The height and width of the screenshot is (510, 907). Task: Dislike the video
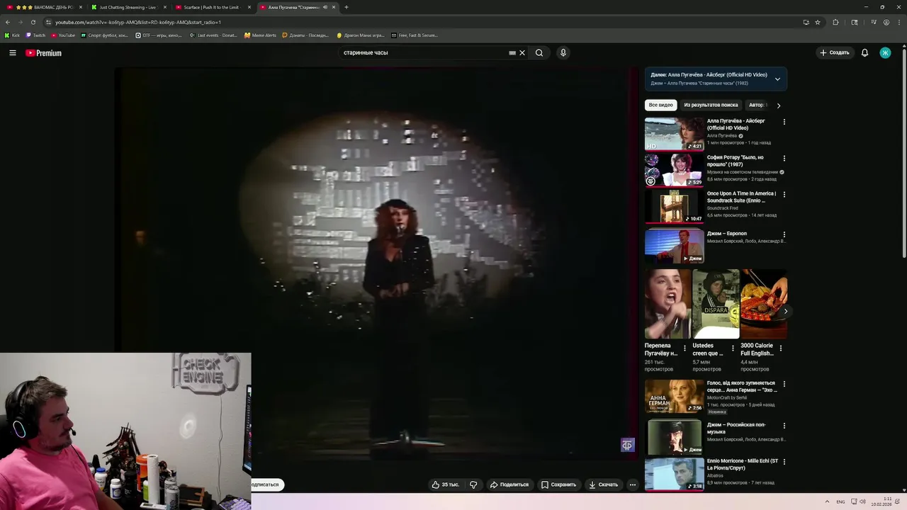click(x=473, y=484)
